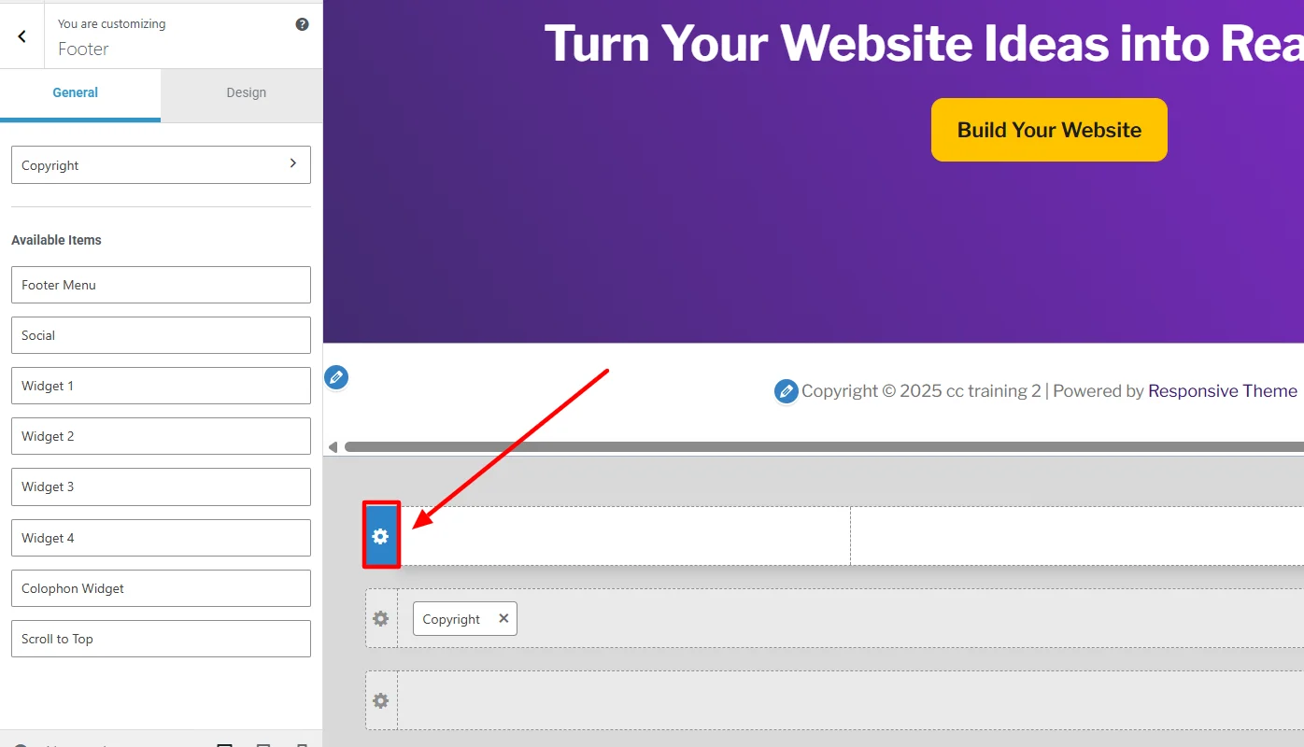Expand the Copyright settings section
This screenshot has height=747, width=1304.
click(161, 164)
